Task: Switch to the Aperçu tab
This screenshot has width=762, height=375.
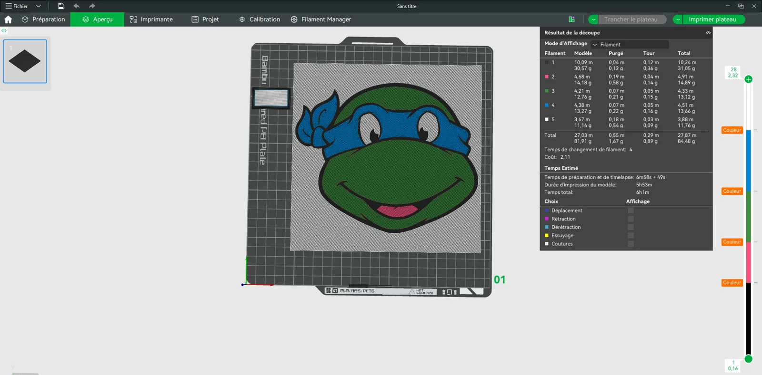Action: pos(97,19)
